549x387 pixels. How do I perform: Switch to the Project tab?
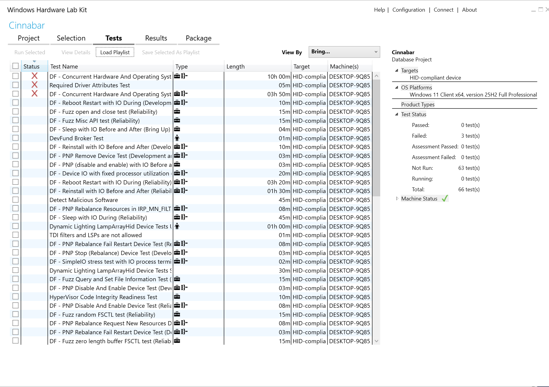pyautogui.click(x=29, y=38)
